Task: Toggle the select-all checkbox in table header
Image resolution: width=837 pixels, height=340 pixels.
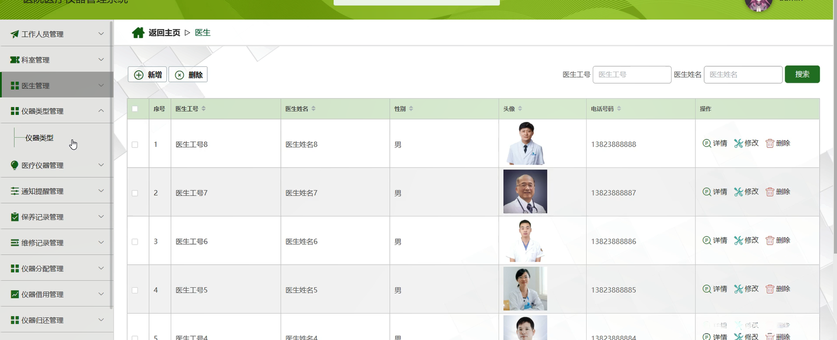Action: point(135,109)
